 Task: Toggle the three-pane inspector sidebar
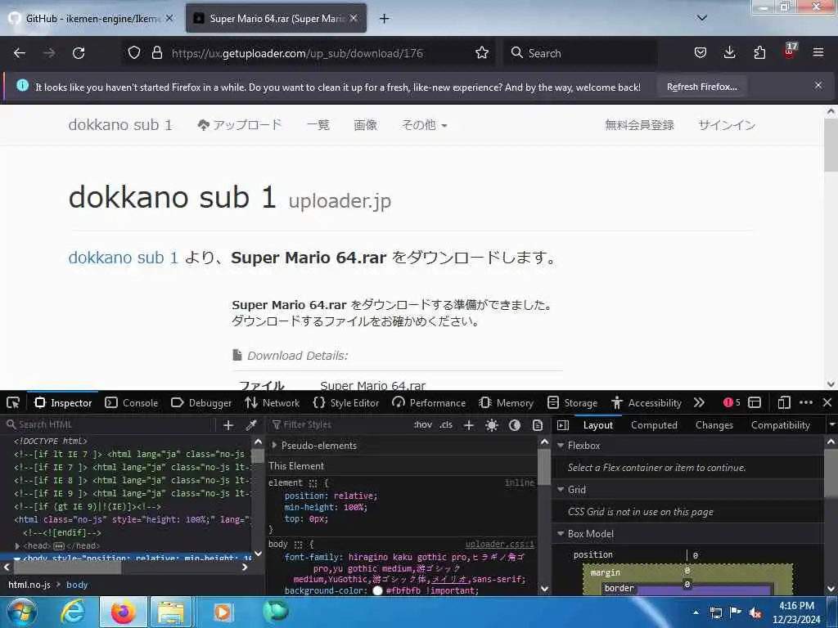(562, 425)
